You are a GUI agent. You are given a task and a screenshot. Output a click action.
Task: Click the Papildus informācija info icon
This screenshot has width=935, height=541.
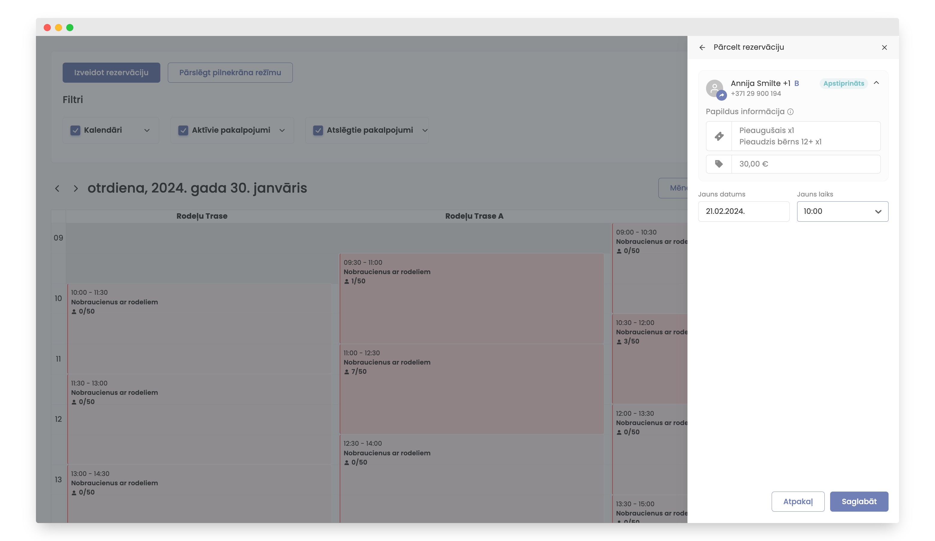click(x=790, y=112)
